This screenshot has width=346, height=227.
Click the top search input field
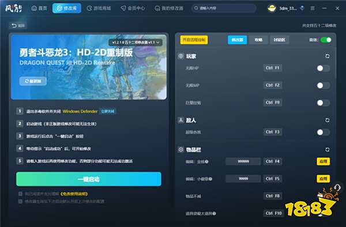pyautogui.click(x=224, y=8)
